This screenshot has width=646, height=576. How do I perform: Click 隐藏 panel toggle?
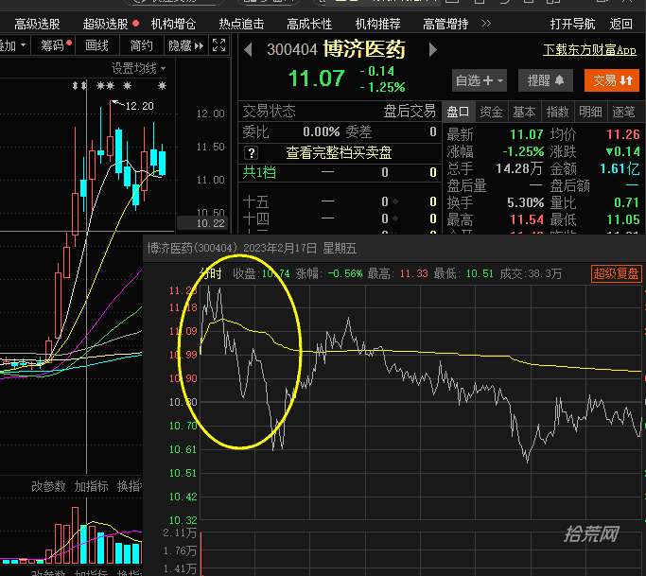point(185,44)
